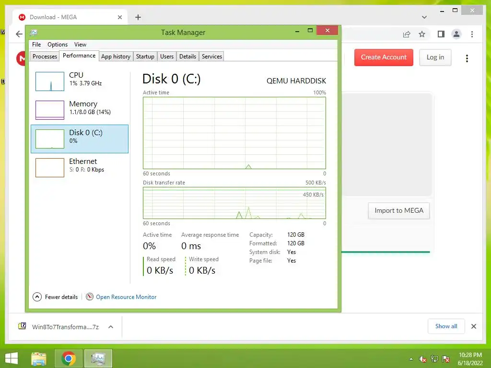Click the Capacity value 120 GB
The height and width of the screenshot is (368, 491).
pos(295,235)
